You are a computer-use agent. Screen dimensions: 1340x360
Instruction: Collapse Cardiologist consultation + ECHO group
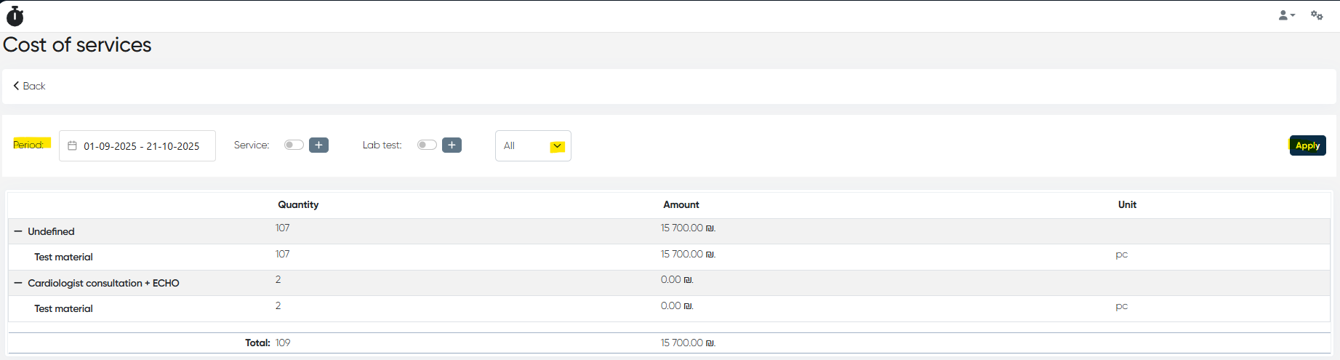coord(18,283)
